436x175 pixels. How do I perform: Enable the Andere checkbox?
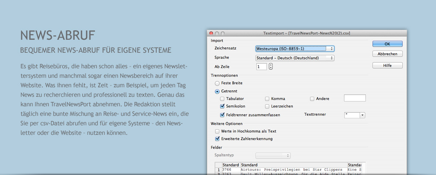pos(312,99)
